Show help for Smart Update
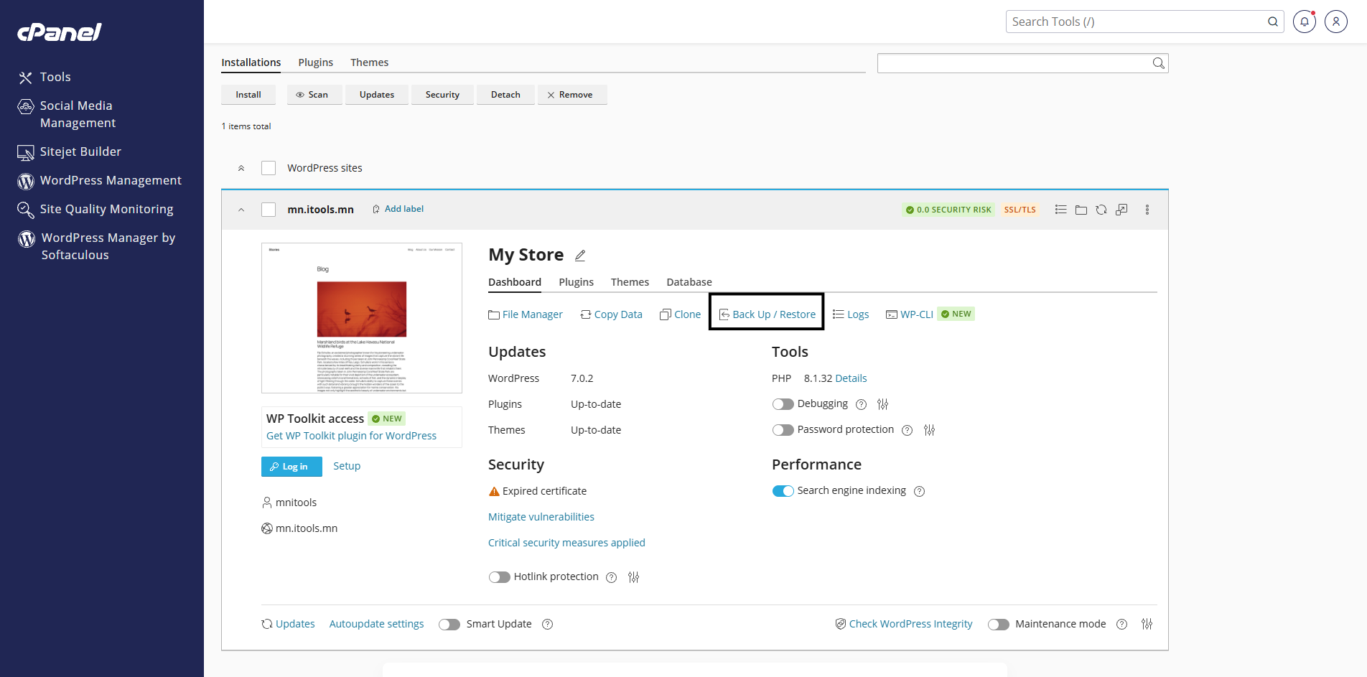Viewport: 1367px width, 677px height. [x=548, y=624]
